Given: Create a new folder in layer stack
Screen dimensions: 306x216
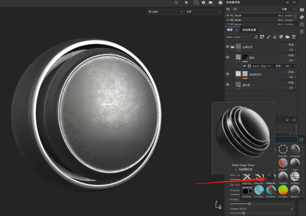Looking at the screenshot, I should [x=287, y=37].
